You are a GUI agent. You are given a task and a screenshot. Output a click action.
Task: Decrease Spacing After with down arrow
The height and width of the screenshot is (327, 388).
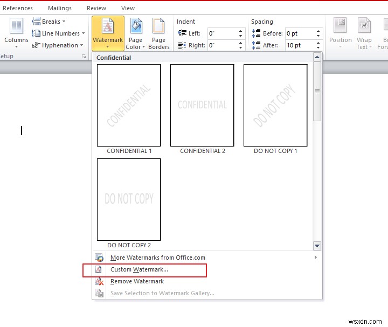point(318,48)
